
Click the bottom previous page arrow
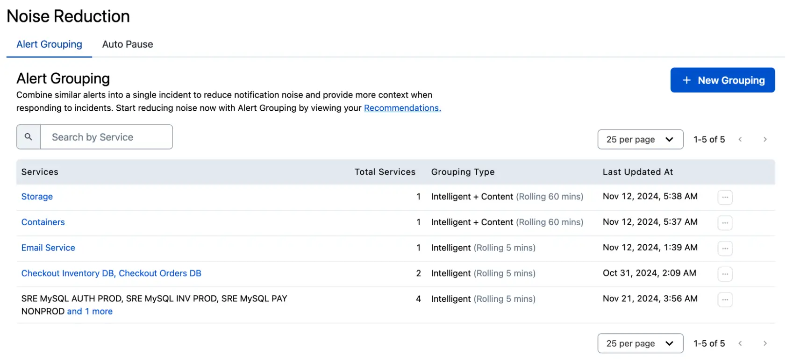point(740,343)
